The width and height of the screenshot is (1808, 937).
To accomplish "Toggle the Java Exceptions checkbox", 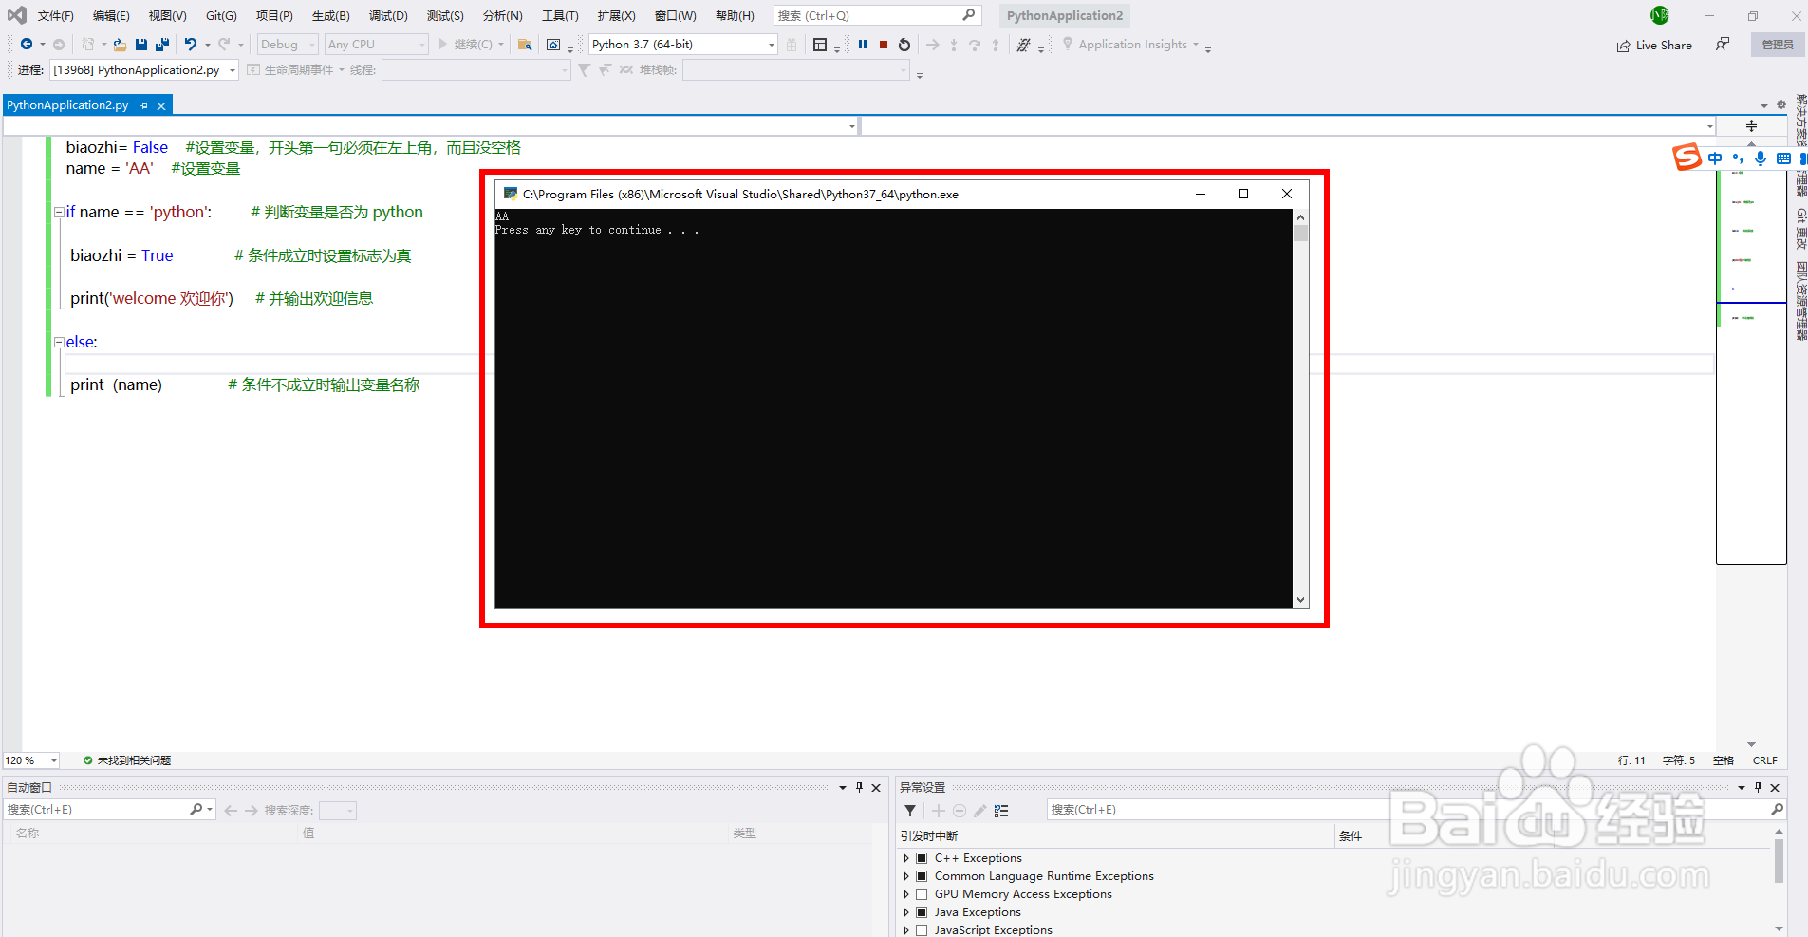I will point(922,912).
